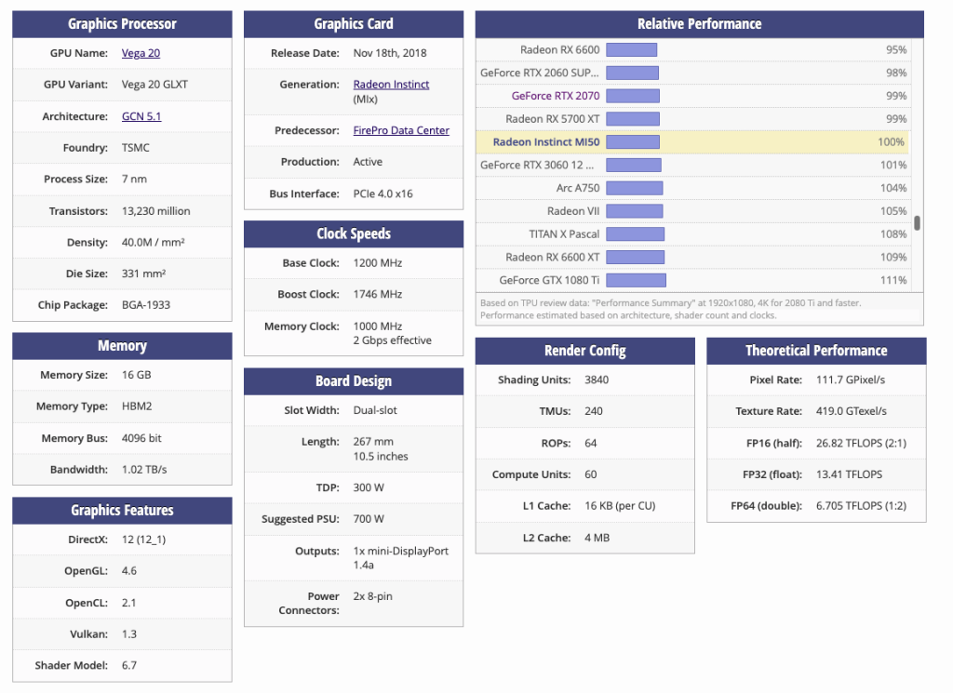Click the Transistors value 13,230 million
This screenshot has height=693, width=953.
pos(155,211)
